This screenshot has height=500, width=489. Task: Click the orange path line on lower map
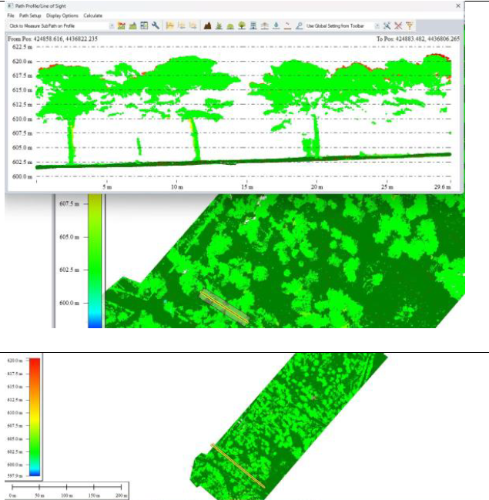[x=238, y=465]
